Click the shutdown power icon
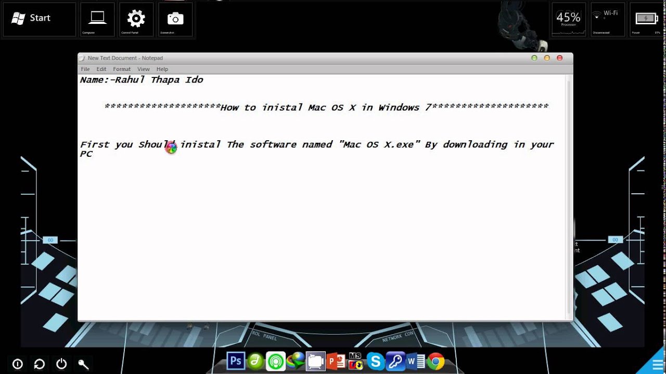Viewport: 666px width, 374px height. [61, 364]
